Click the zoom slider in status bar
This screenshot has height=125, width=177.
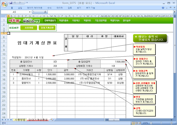coord(161,123)
